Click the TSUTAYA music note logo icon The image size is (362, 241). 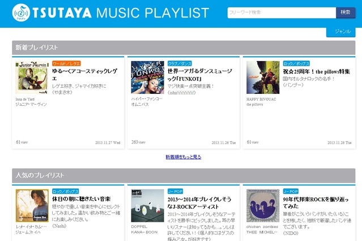pyautogui.click(x=21, y=12)
